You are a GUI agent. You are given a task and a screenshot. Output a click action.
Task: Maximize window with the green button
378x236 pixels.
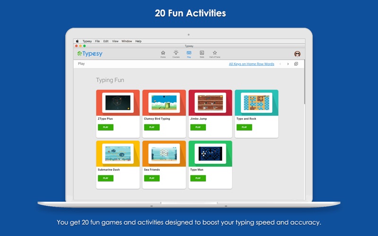[85, 46]
